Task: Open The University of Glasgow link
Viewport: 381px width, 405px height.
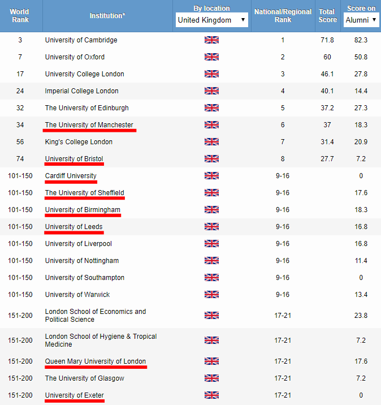Action: [x=85, y=378]
